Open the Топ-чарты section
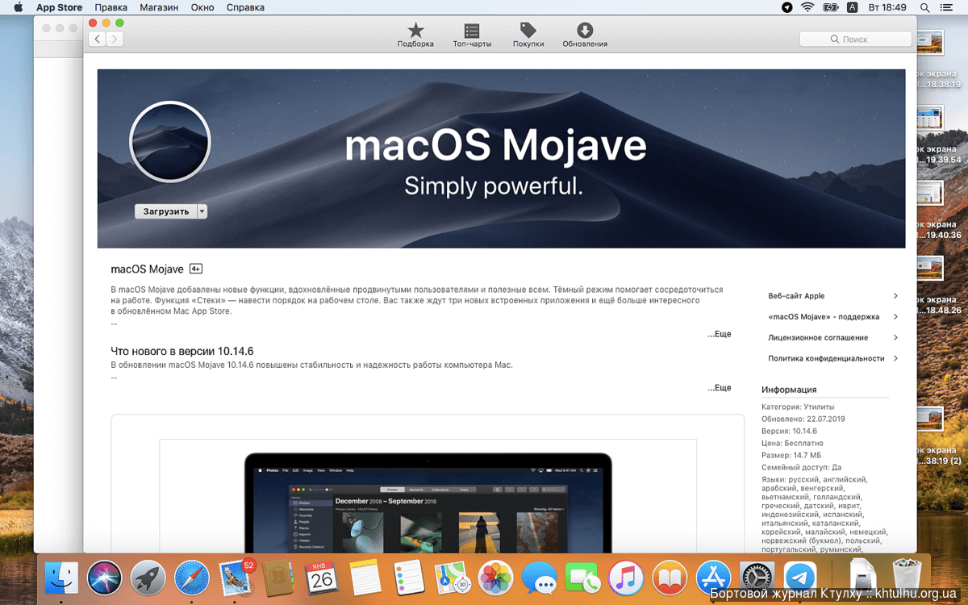The image size is (968, 605). pyautogui.click(x=472, y=35)
